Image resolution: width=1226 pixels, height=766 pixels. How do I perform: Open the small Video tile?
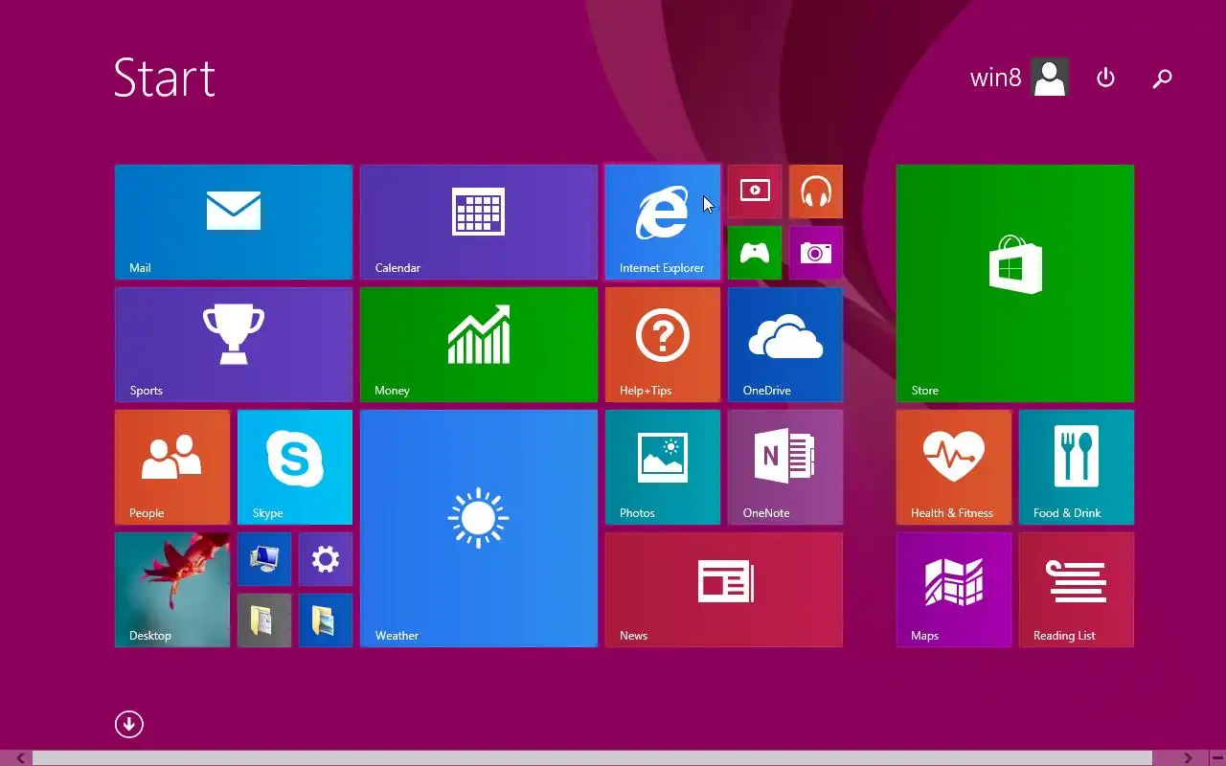pyautogui.click(x=755, y=191)
